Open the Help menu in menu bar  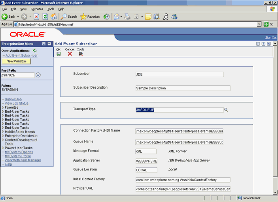(x=61, y=9)
